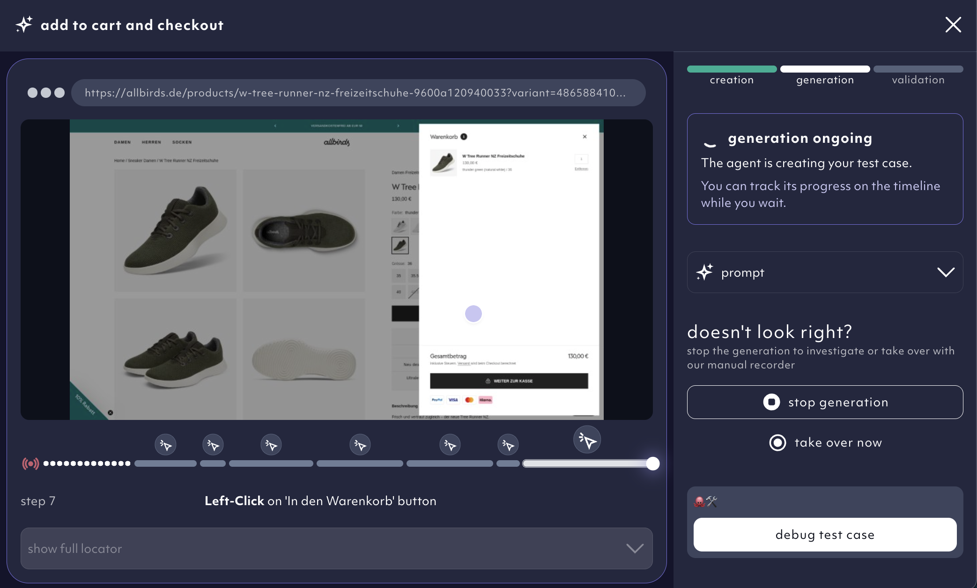Click the DAMEN menu item in the preview
The image size is (977, 588).
pos(122,142)
